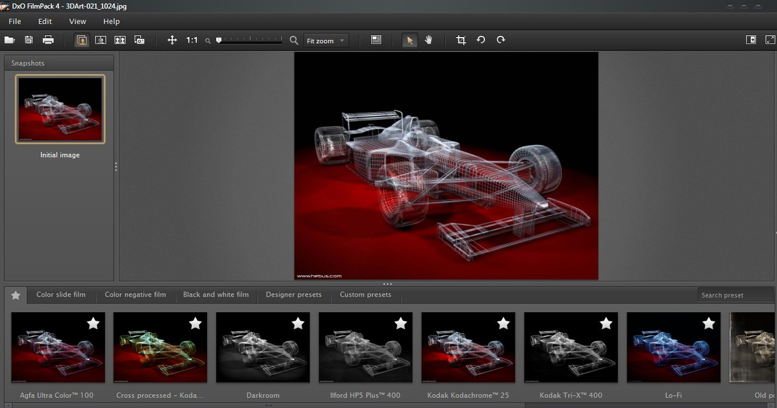777x408 pixels.
Task: Show favorite presets star tab
Action: [x=16, y=295]
